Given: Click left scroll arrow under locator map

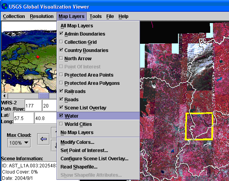Looking at the screenshot, I should [5, 96].
